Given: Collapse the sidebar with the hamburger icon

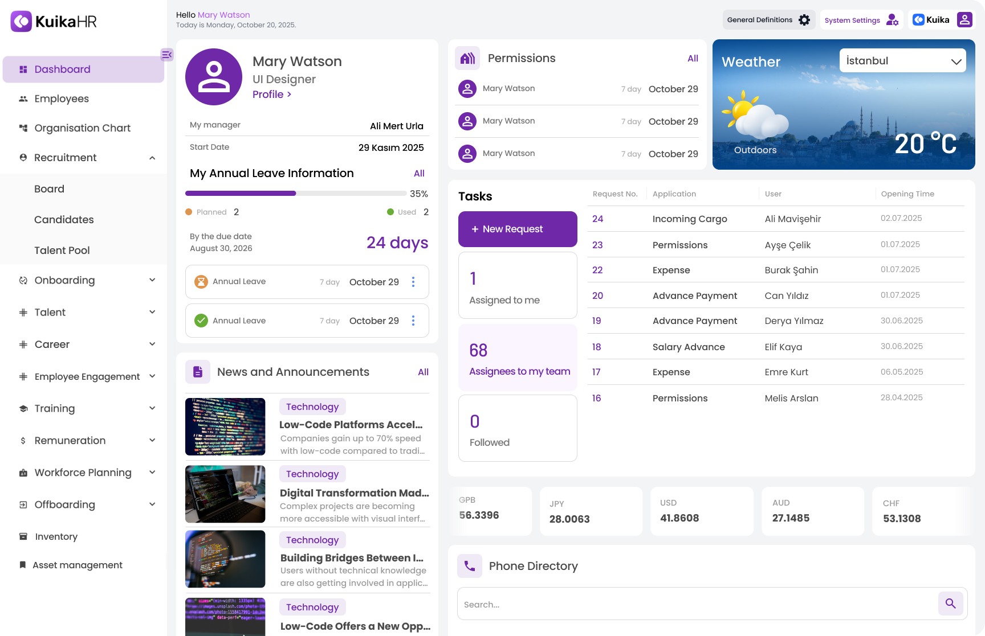Looking at the screenshot, I should [166, 55].
